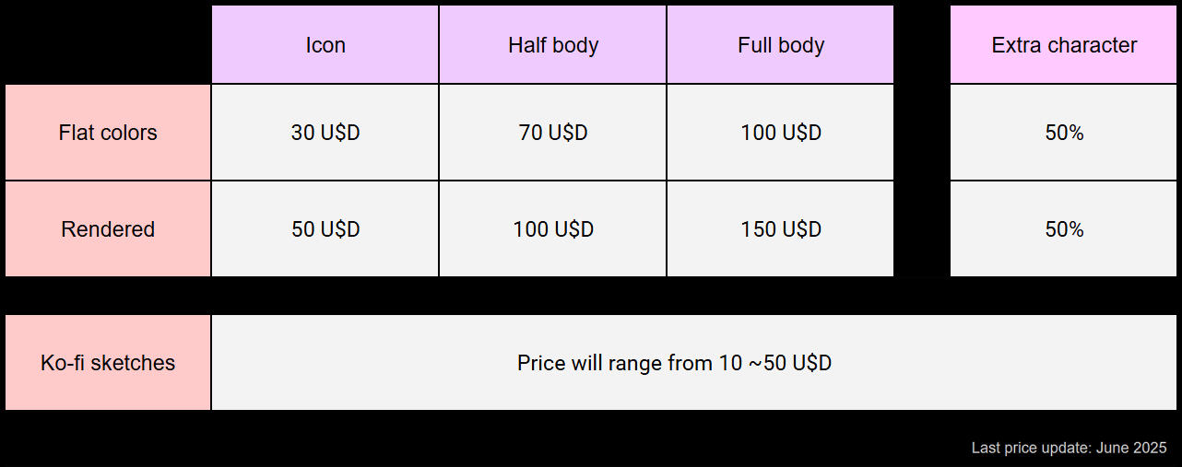Click the Ko-fi price range text cell
1182x467 pixels.
tap(674, 363)
